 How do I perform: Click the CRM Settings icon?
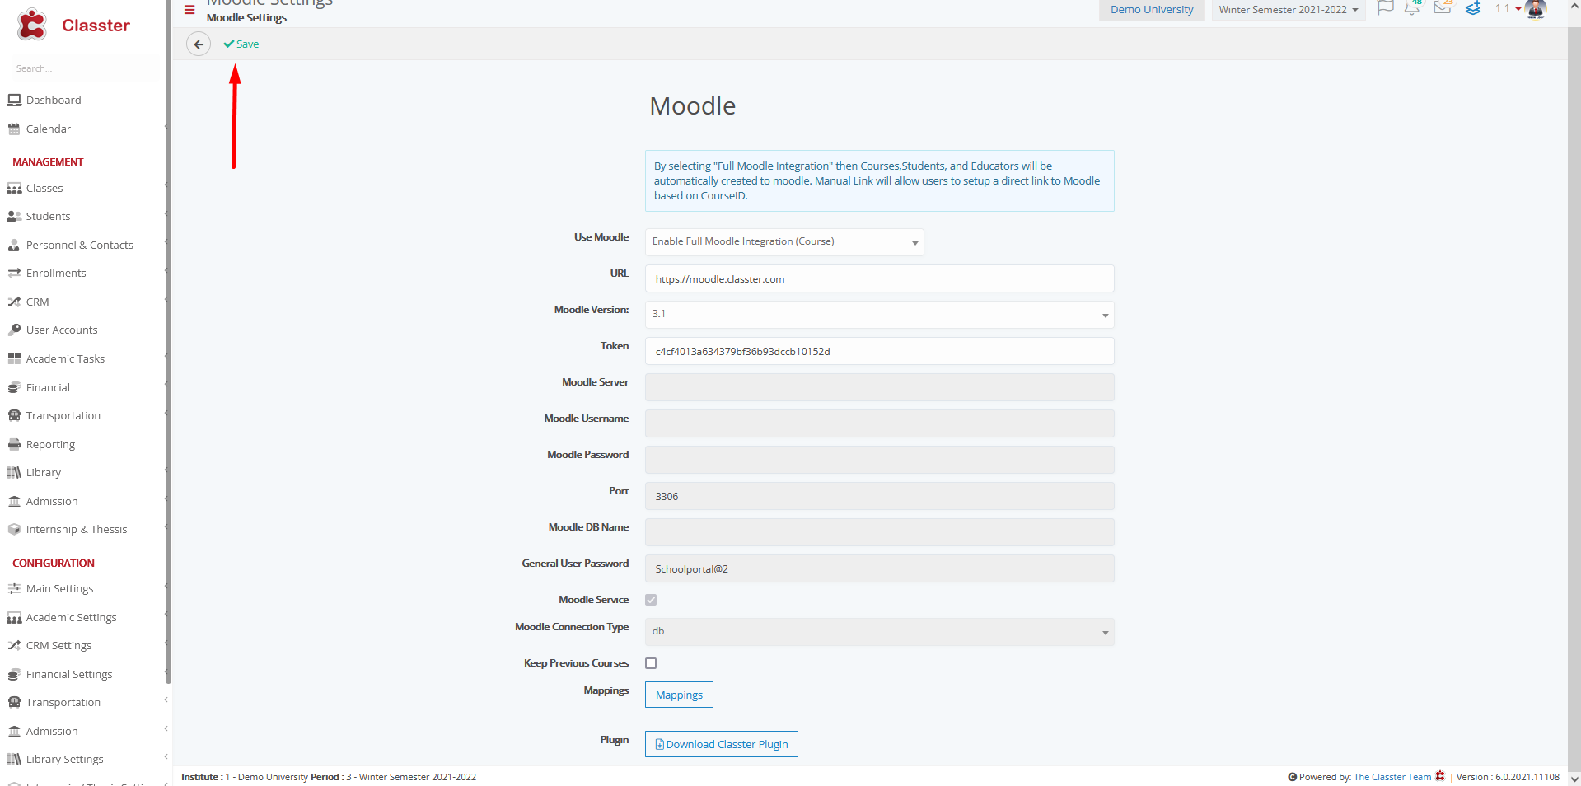(x=14, y=645)
